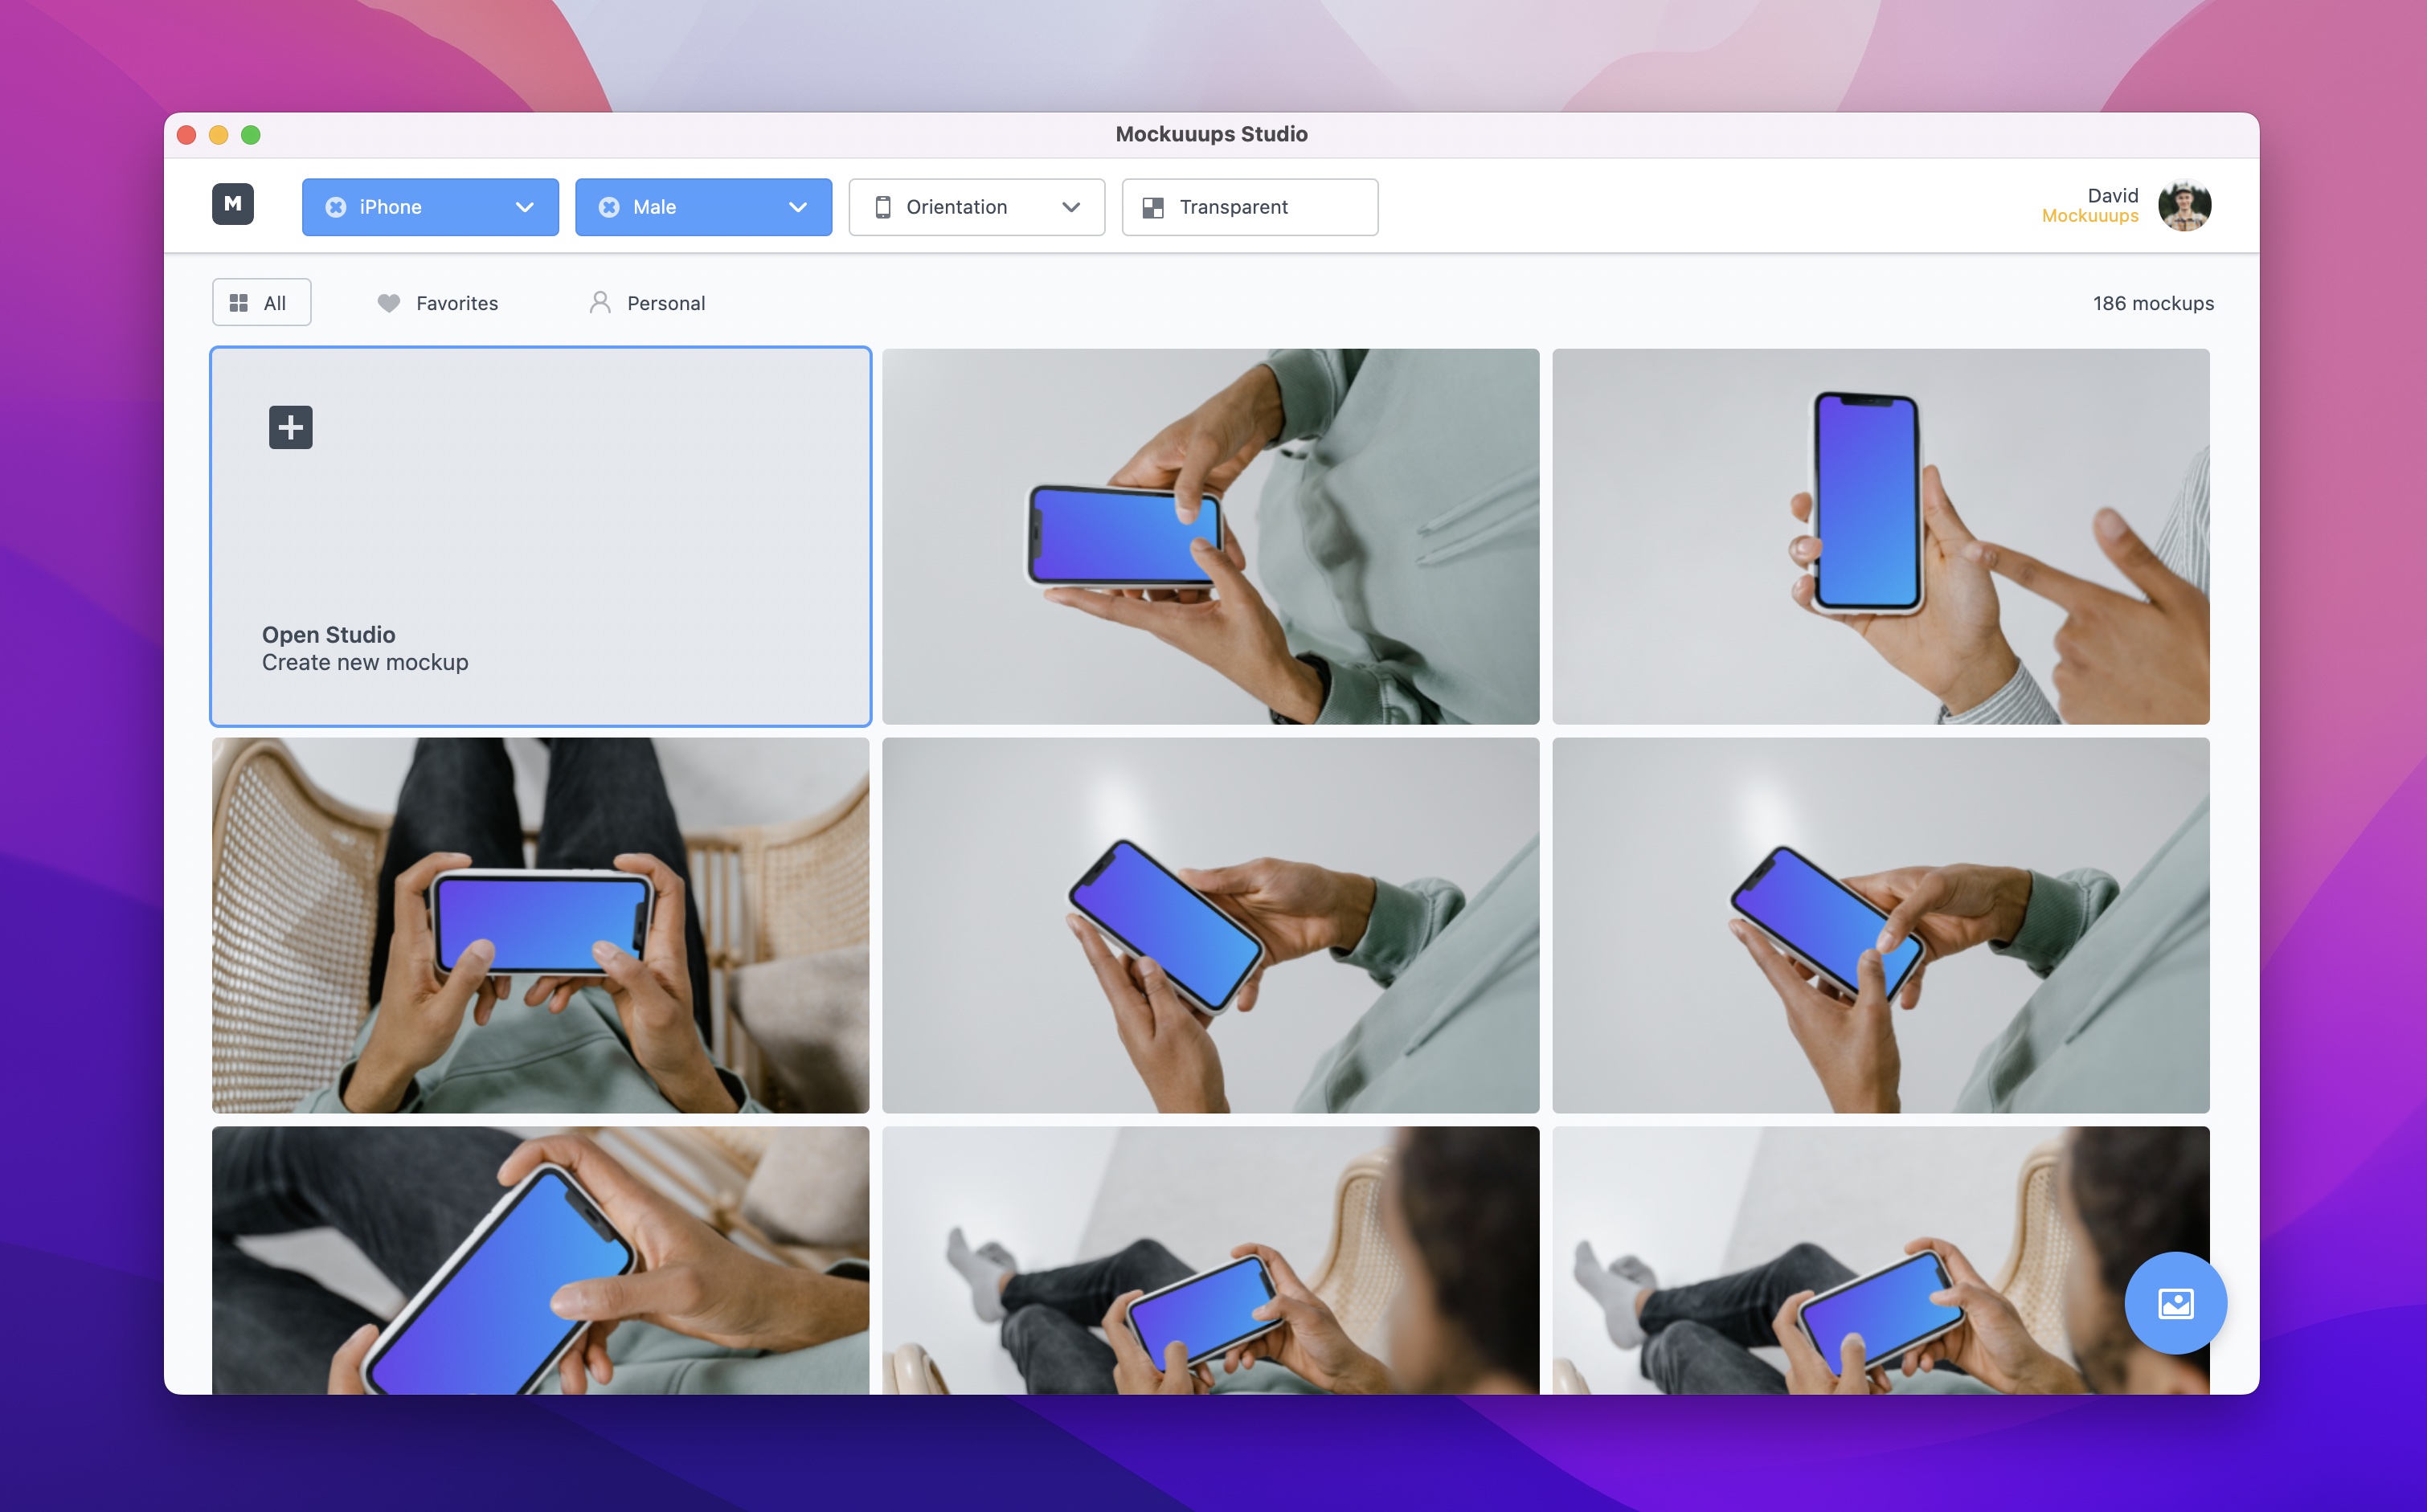This screenshot has height=1512, width=2427.
Task: Open David's Mockuuups account profile
Action: 2184,206
